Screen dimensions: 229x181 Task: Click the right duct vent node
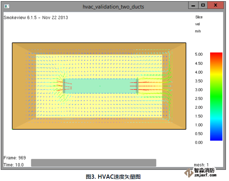point(137,86)
